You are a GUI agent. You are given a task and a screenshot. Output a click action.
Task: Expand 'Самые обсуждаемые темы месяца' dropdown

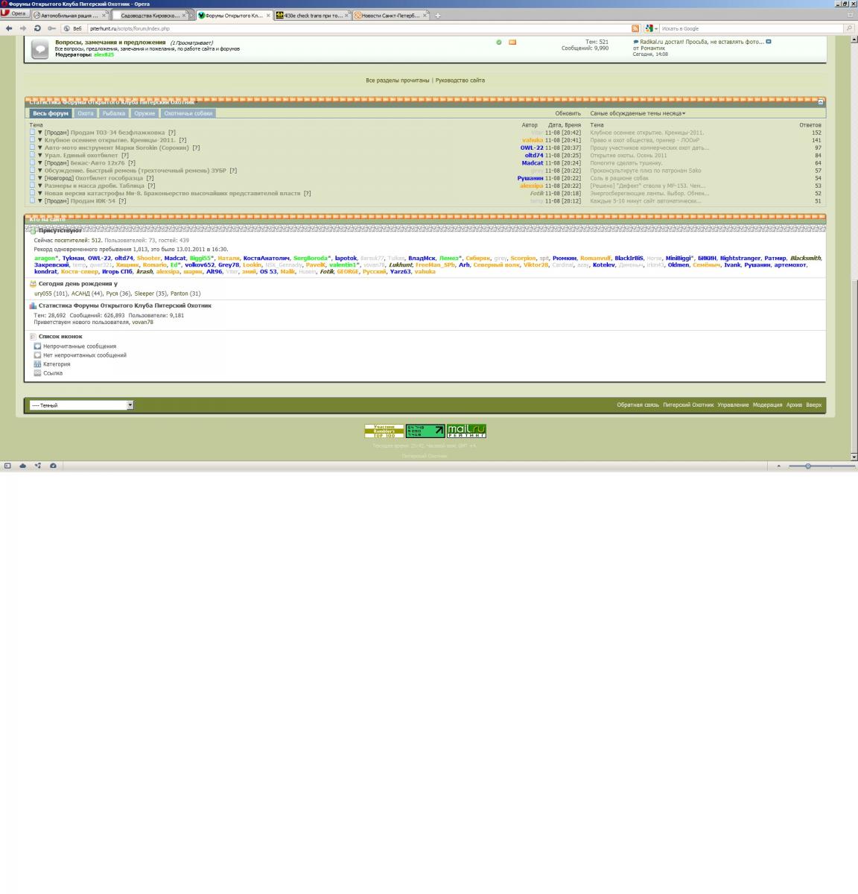638,113
